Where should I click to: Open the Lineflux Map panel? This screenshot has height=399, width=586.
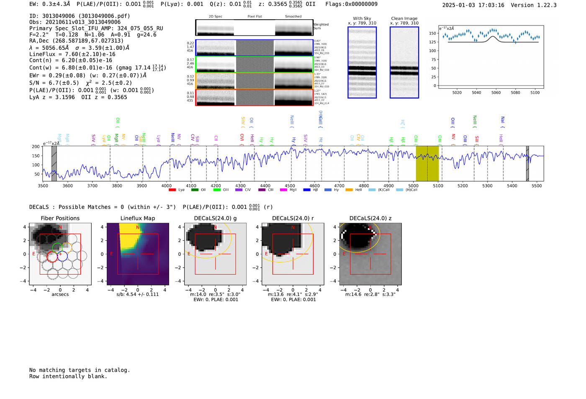point(138,254)
